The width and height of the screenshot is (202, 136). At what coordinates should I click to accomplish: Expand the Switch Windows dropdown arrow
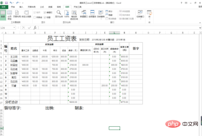coord(141,19)
